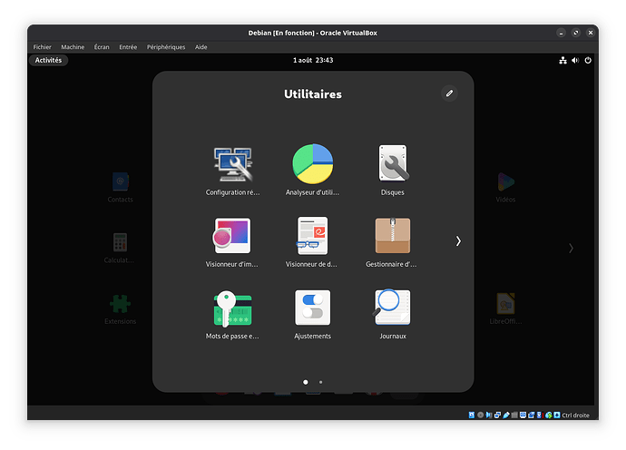Open the Fichier menu
Screen dimensions: 626x450
[42, 47]
